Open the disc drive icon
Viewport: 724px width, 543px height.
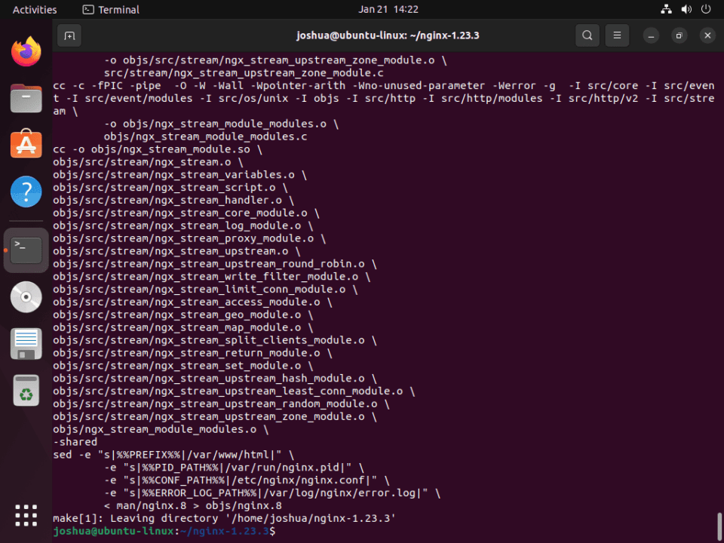coord(26,297)
